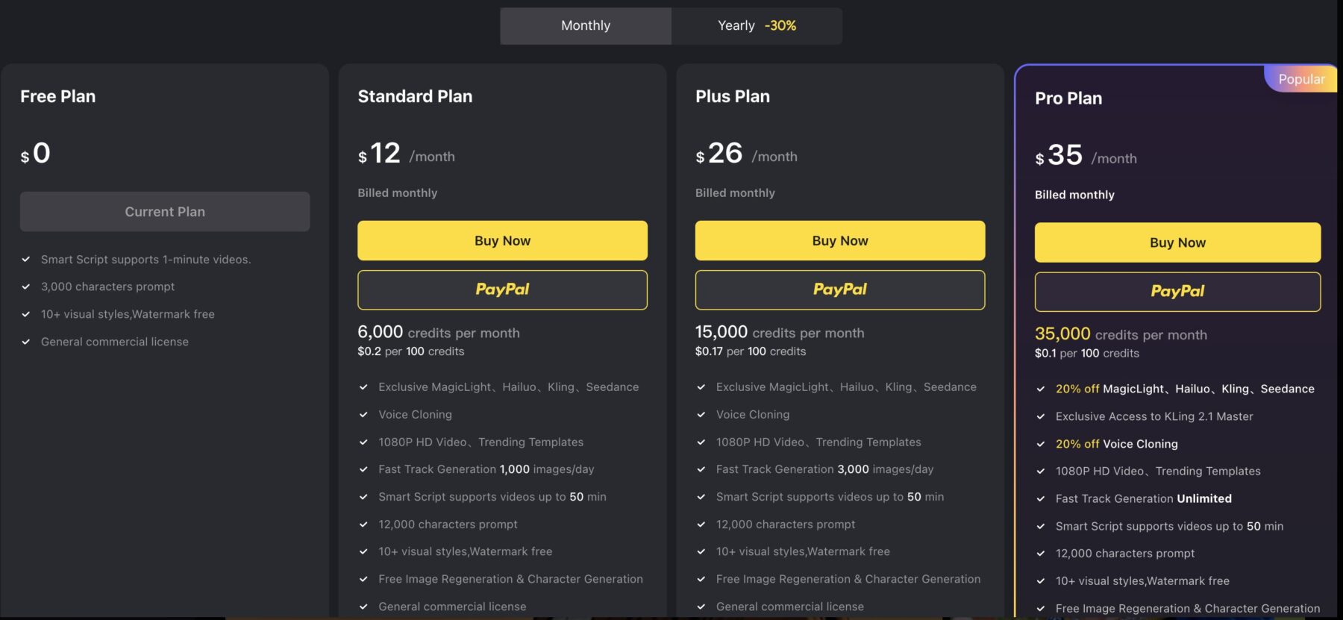Click checkmark beside 20% off Voice Cloning
Screen dimensions: 1343x620
tap(1041, 444)
